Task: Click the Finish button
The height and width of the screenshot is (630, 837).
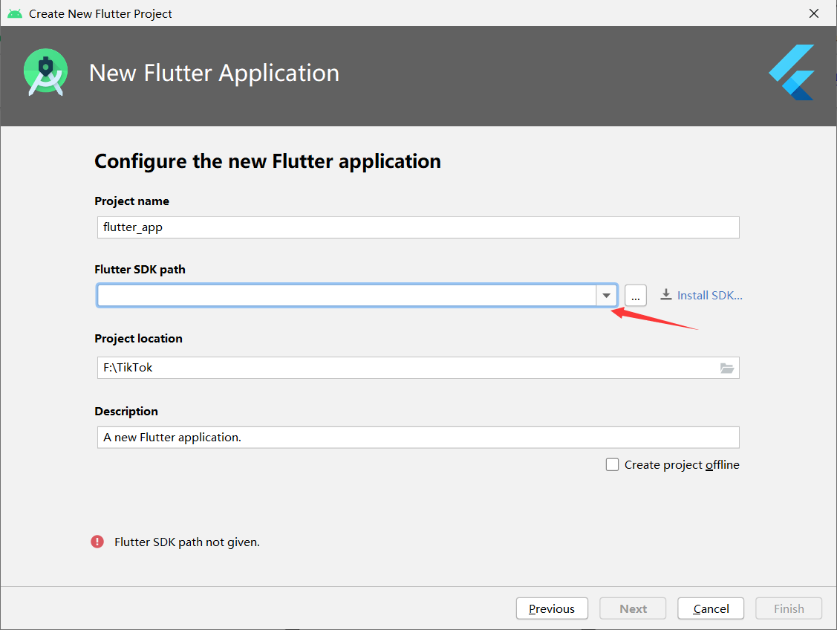Action: tap(789, 608)
